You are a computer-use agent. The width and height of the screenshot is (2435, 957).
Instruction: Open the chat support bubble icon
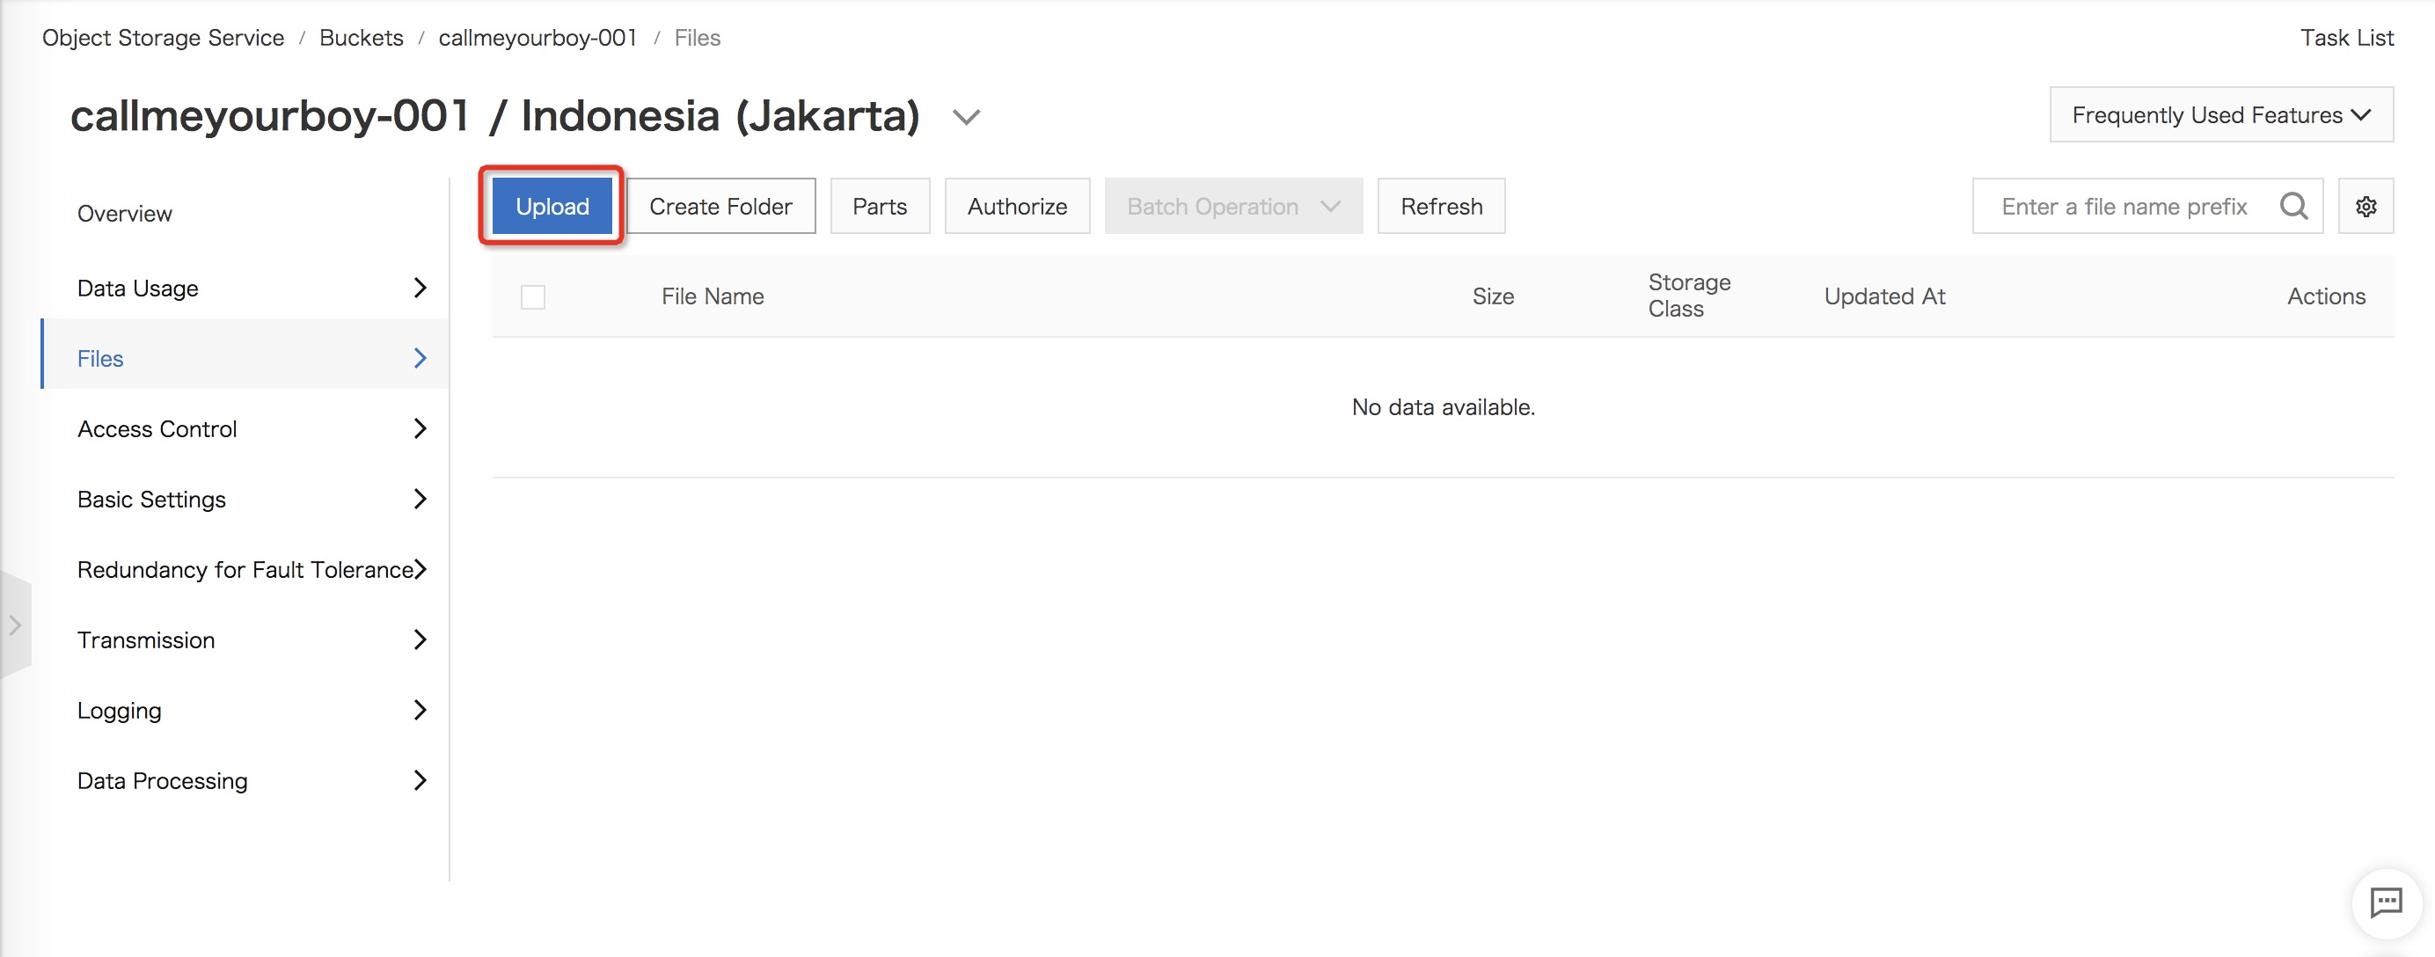tap(2385, 902)
